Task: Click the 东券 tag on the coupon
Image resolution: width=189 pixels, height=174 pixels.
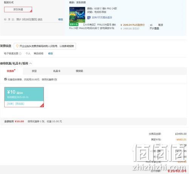Action: pyautogui.click(x=10, y=104)
